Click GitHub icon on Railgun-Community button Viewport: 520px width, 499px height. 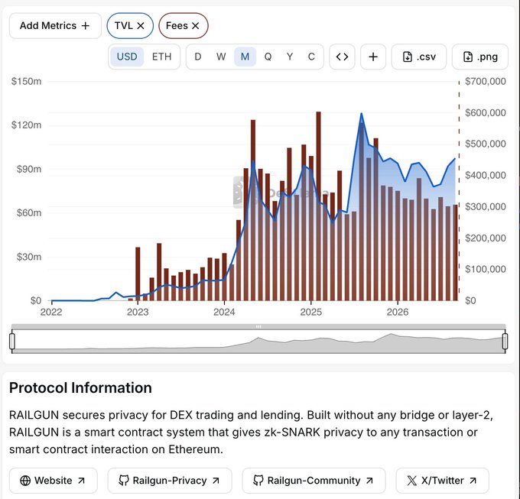(258, 481)
